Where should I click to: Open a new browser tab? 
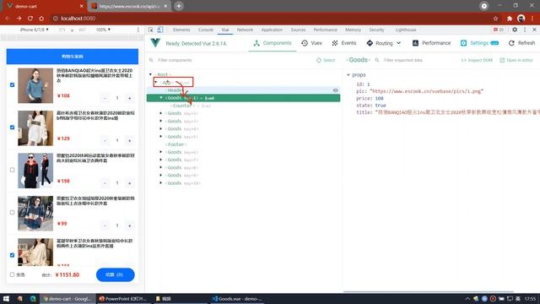coord(179,6)
